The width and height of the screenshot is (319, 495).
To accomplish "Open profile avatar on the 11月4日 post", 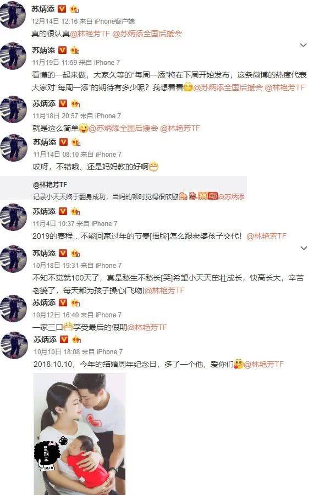I will (x=13, y=217).
